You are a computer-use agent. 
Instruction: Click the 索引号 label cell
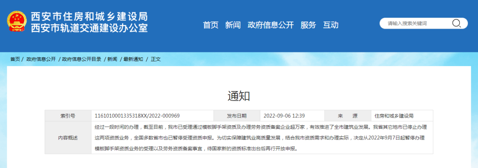click(68, 116)
